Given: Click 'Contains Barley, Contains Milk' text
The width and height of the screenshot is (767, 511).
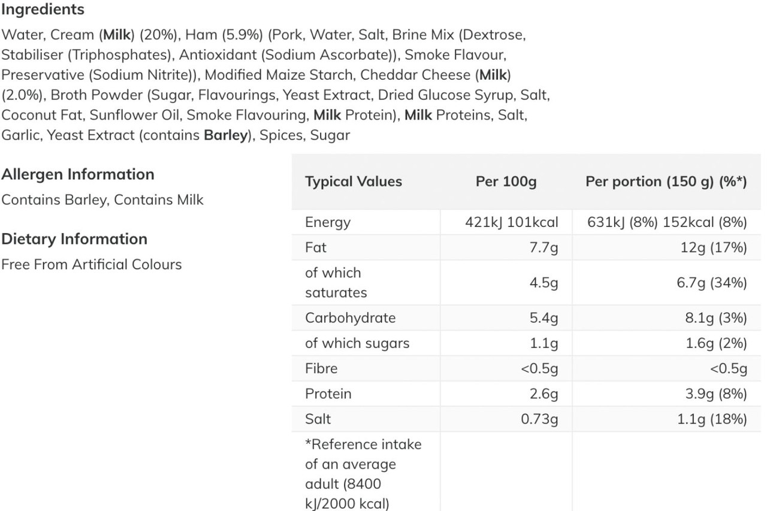Looking at the screenshot, I should point(102,199).
